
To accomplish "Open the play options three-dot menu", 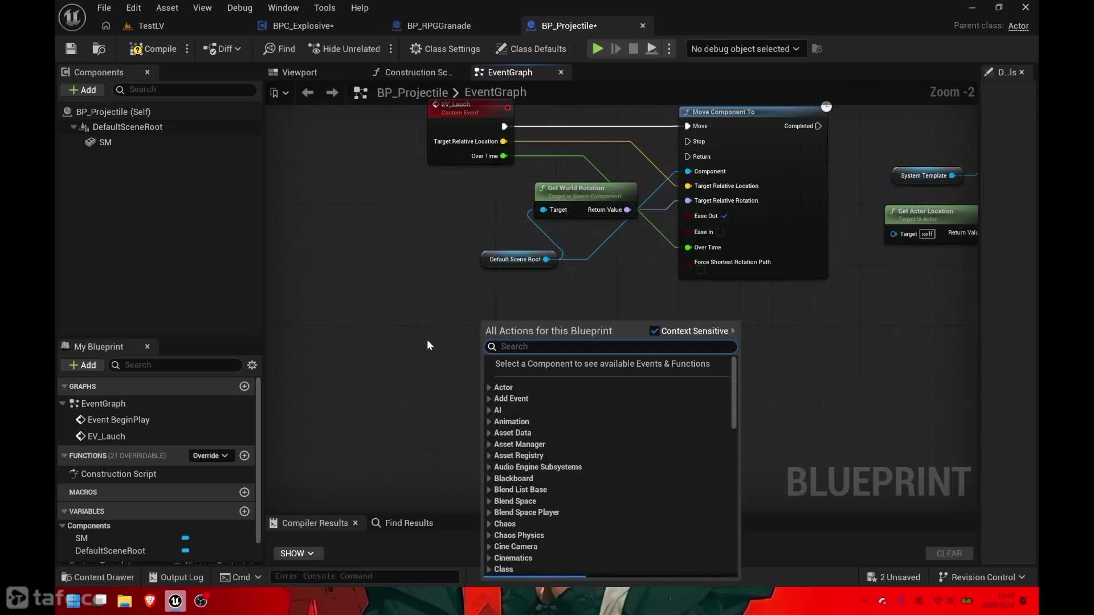I will 670,49.
